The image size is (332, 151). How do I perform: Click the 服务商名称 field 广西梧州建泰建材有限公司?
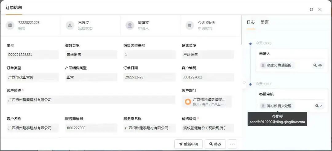149,128
